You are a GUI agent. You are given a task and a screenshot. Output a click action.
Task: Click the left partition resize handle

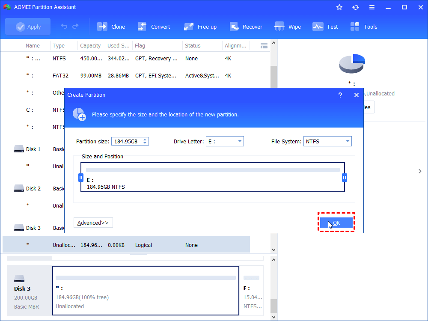click(81, 178)
